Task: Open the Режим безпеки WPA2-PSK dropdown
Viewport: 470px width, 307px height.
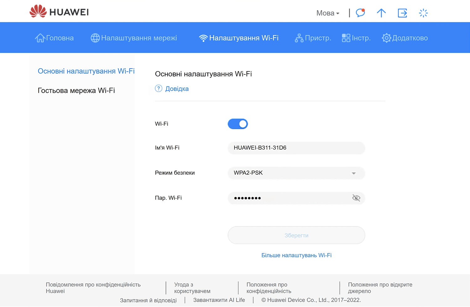Action: [296, 173]
